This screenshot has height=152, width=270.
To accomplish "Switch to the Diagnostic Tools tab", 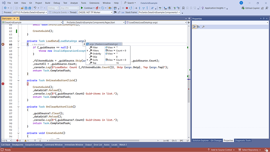I will (243, 141).
